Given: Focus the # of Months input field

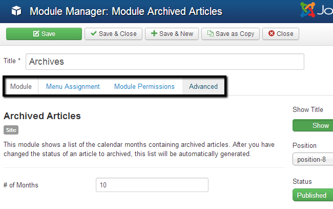Looking at the screenshot, I should click(152, 185).
